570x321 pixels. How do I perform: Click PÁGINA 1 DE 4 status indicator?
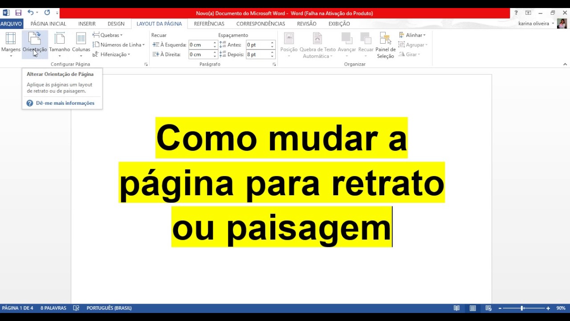[18, 308]
